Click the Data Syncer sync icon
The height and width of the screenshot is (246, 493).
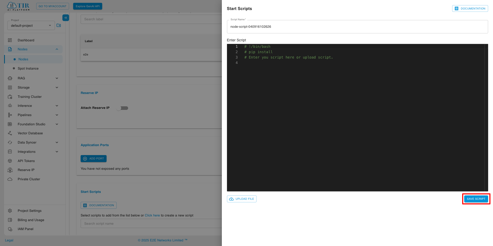tap(10, 143)
